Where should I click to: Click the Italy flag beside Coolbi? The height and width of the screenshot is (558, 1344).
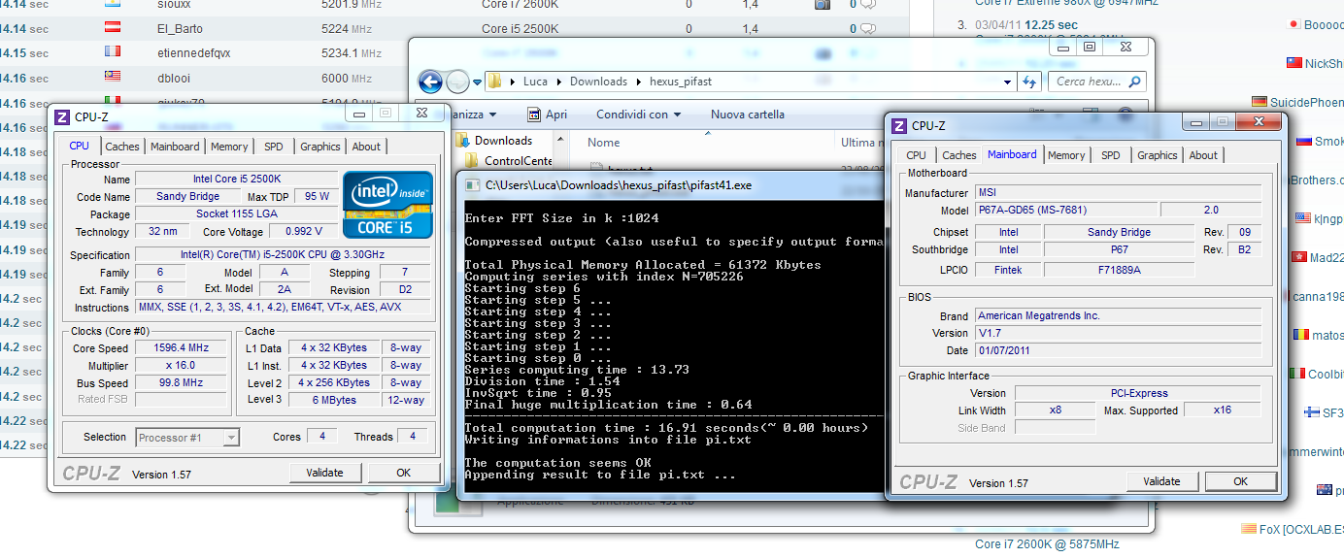pos(1296,374)
